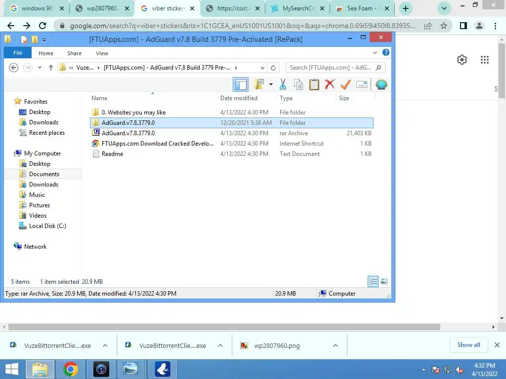The height and width of the screenshot is (379, 506).
Task: Open Google settings gear icon
Action: 462,60
